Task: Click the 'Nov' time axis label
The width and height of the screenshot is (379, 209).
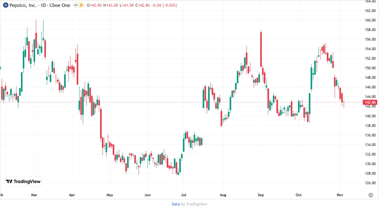Action: 340,195
